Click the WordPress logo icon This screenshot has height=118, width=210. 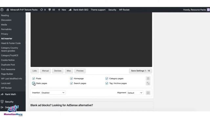coord(2,10)
